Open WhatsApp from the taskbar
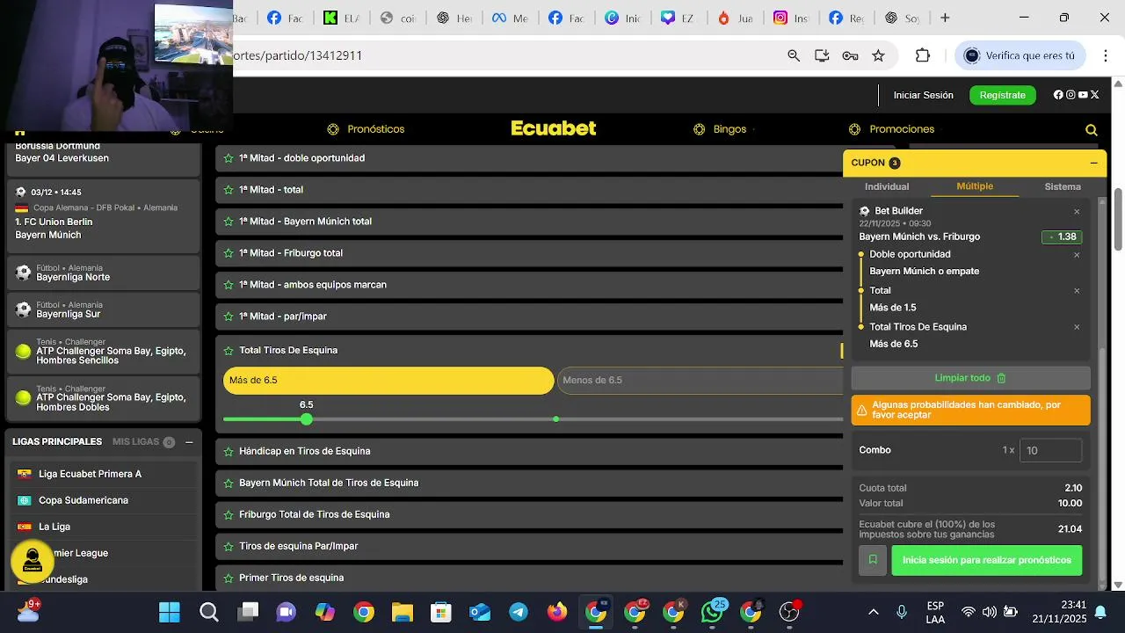The image size is (1125, 633). (x=712, y=612)
